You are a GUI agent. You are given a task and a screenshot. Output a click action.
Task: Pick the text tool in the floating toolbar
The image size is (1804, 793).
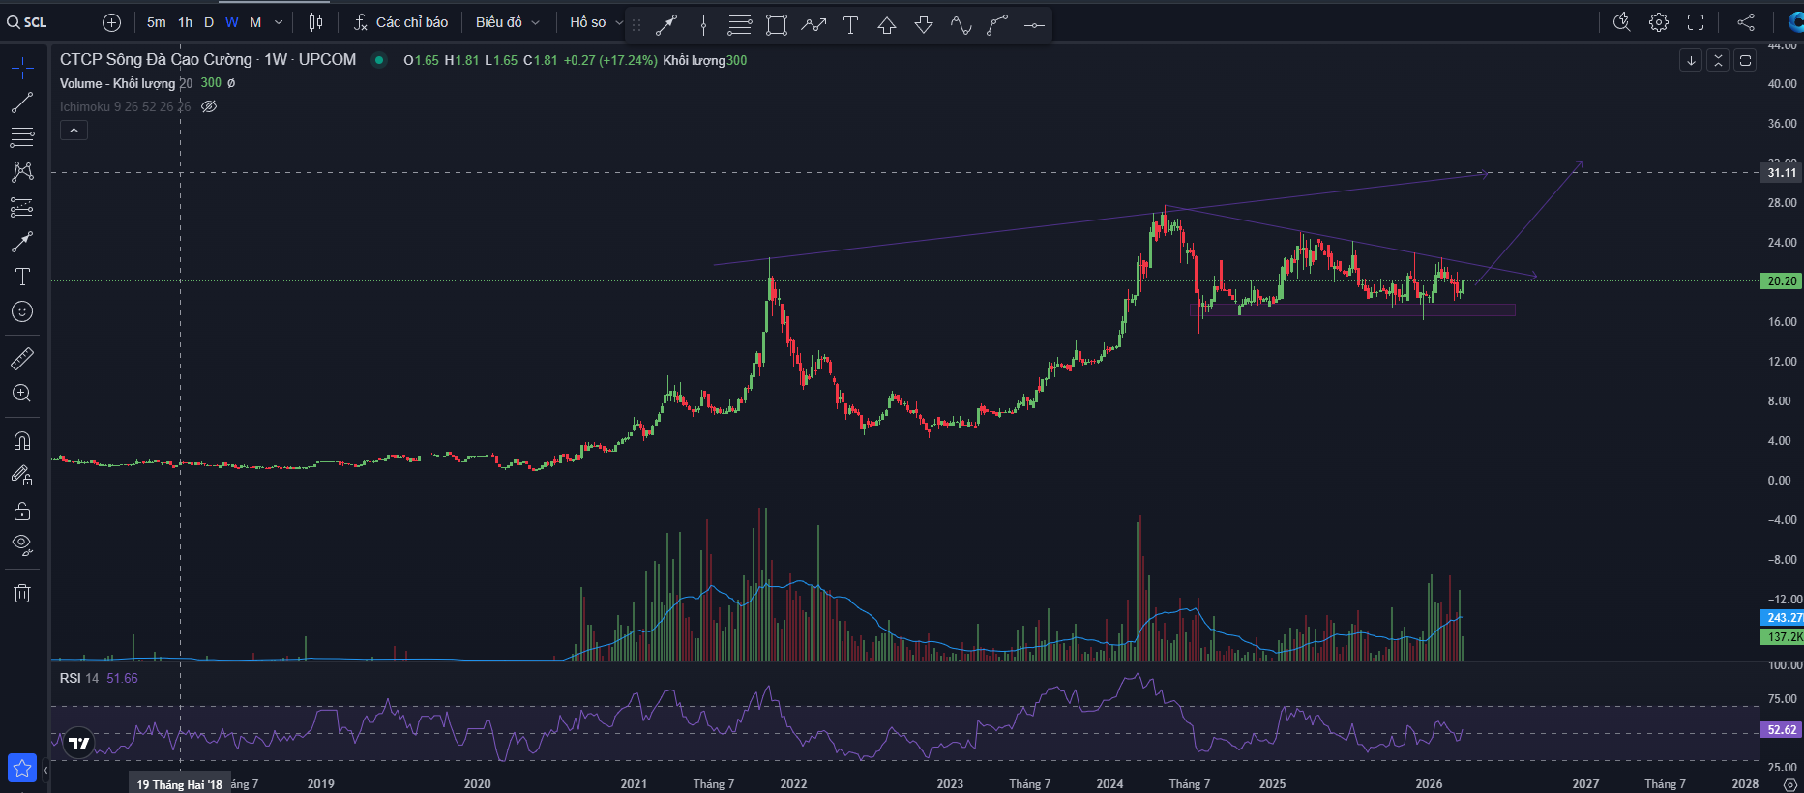(x=850, y=26)
